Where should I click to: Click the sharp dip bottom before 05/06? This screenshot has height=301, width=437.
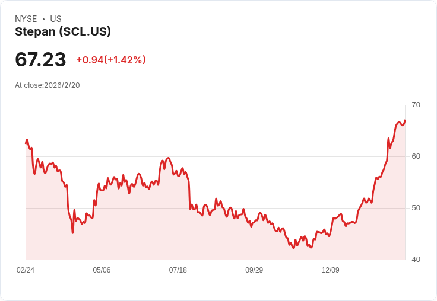point(72,233)
